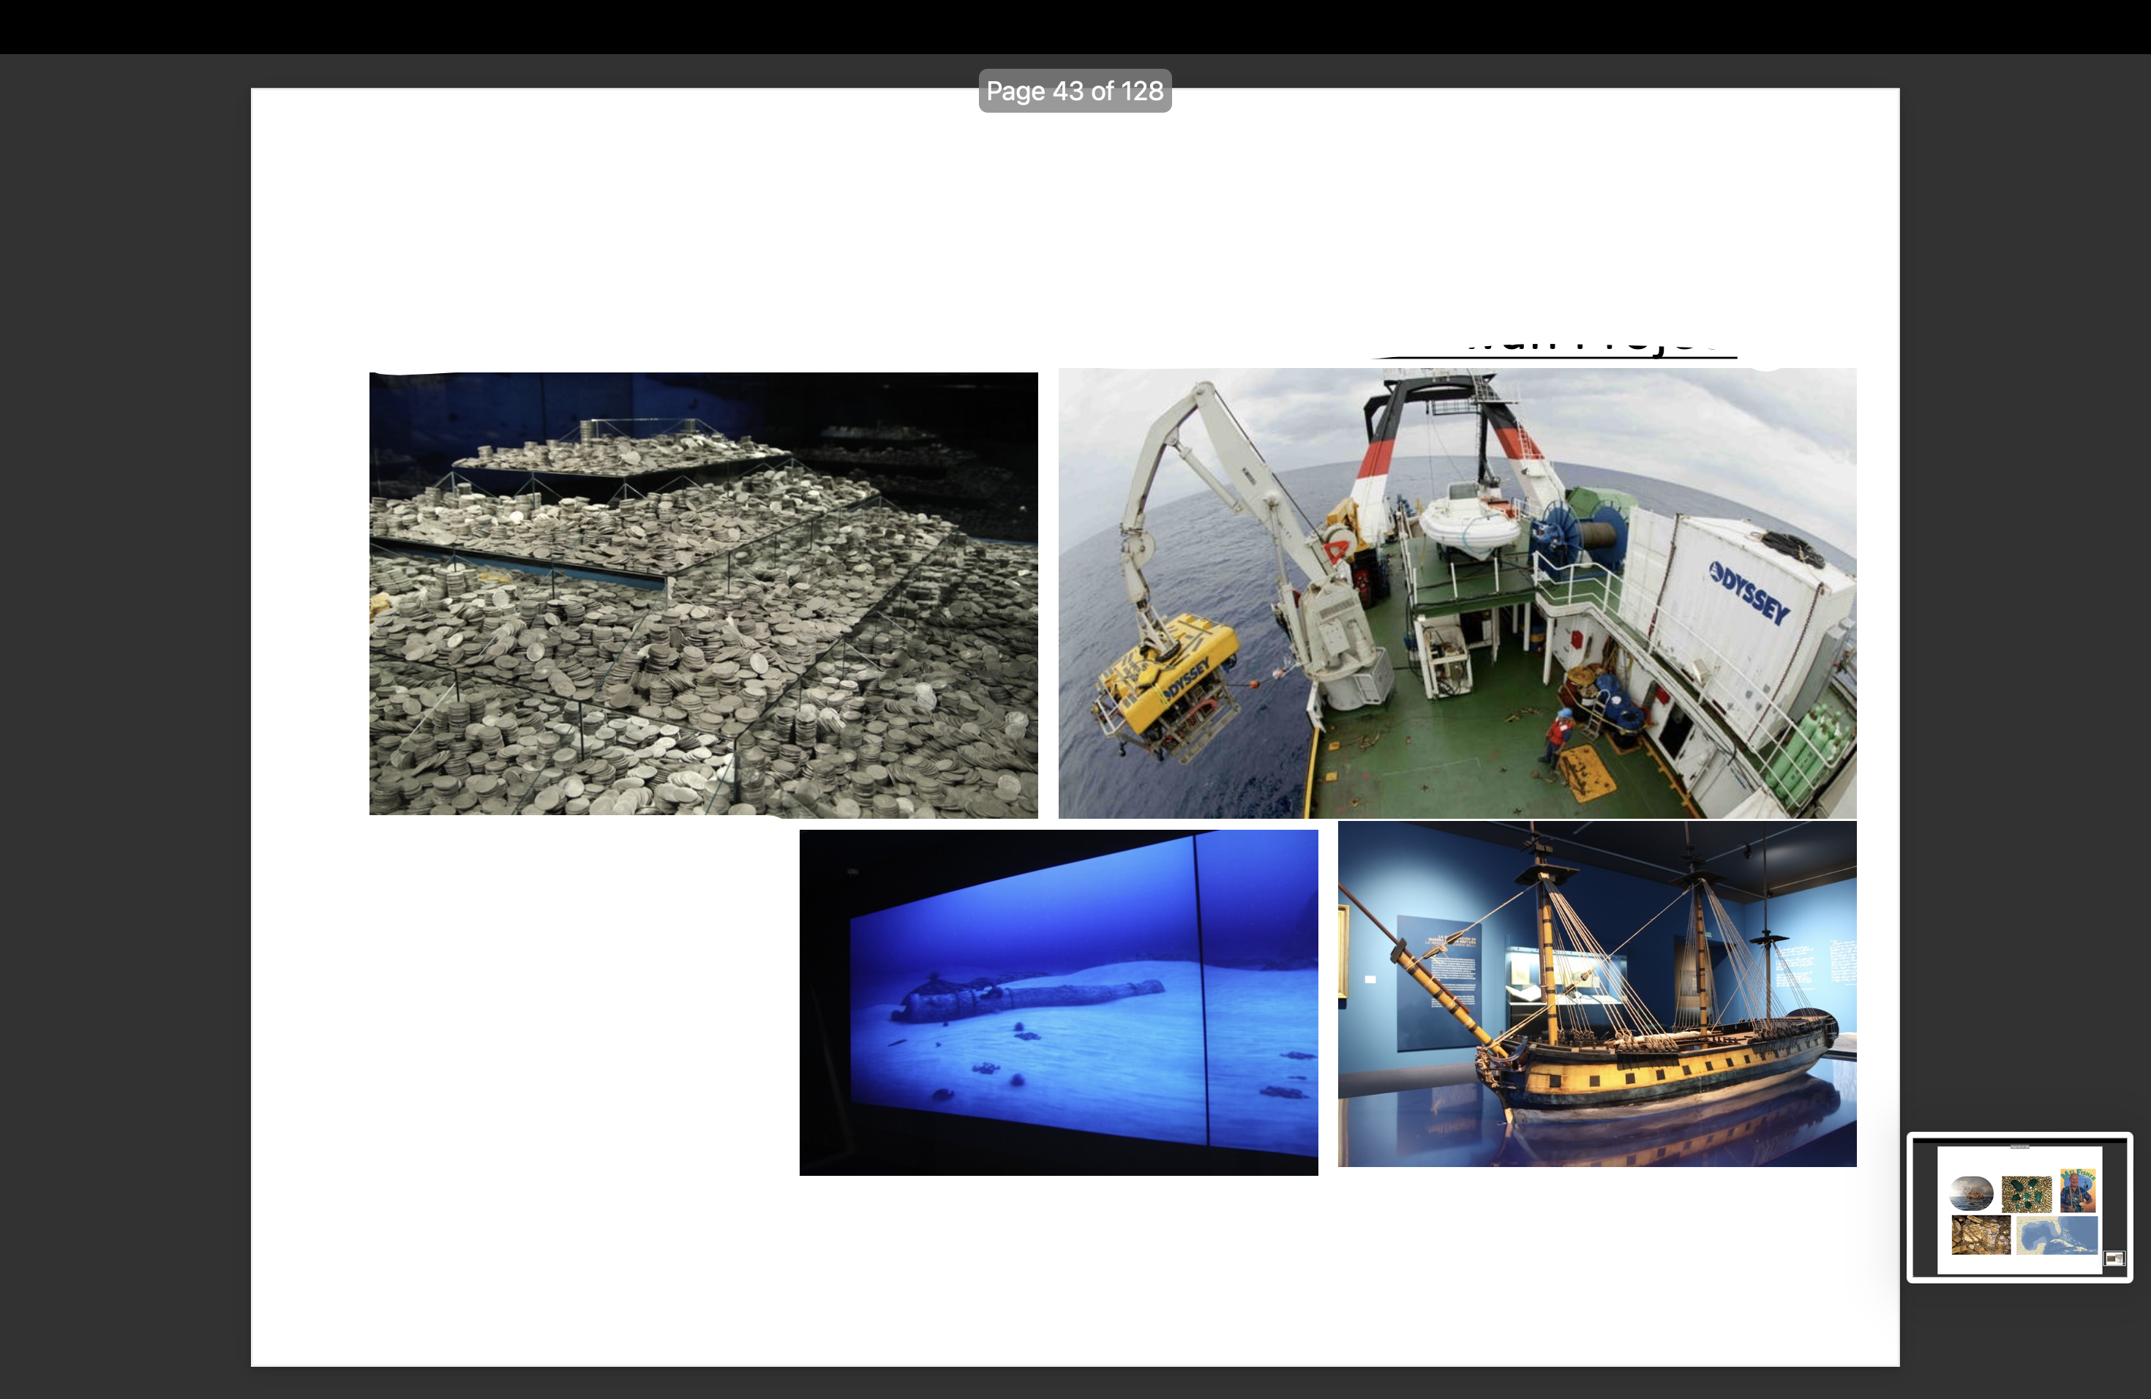Select the wooden frigate model photo
This screenshot has height=1399, width=2151.
pyautogui.click(x=1597, y=994)
